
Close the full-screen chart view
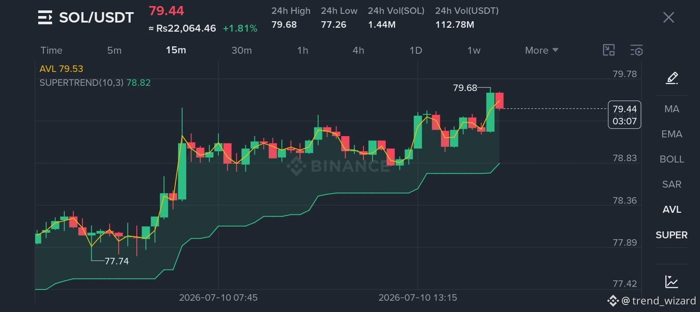click(x=669, y=17)
